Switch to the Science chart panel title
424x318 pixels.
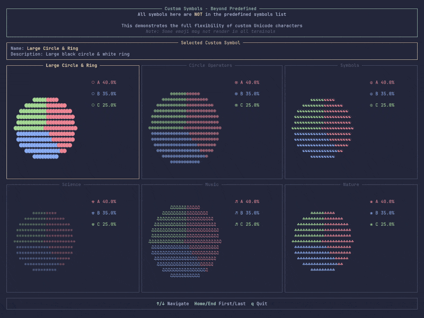pos(72,185)
